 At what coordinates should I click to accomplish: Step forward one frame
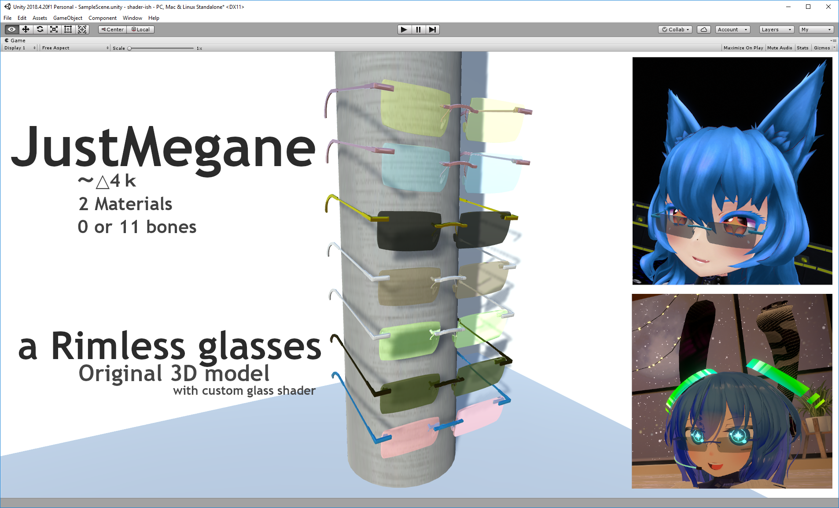click(433, 30)
